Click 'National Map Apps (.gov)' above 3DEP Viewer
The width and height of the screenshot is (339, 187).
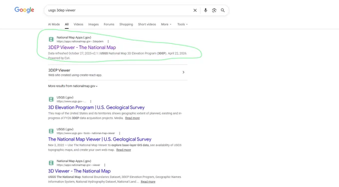click(74, 37)
